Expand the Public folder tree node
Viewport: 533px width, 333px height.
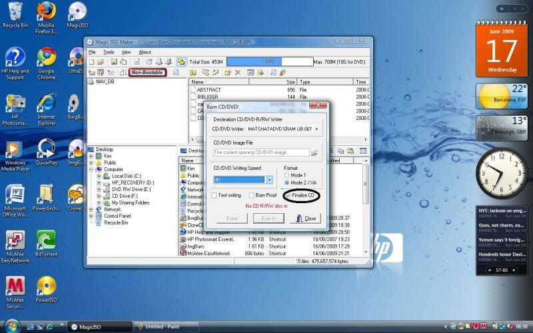pos(91,163)
